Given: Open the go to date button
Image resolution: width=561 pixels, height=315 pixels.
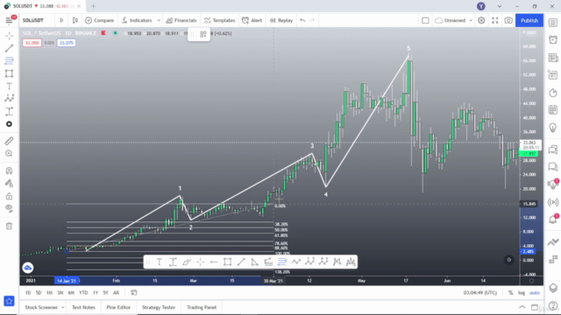Looking at the screenshot, I should (134, 292).
